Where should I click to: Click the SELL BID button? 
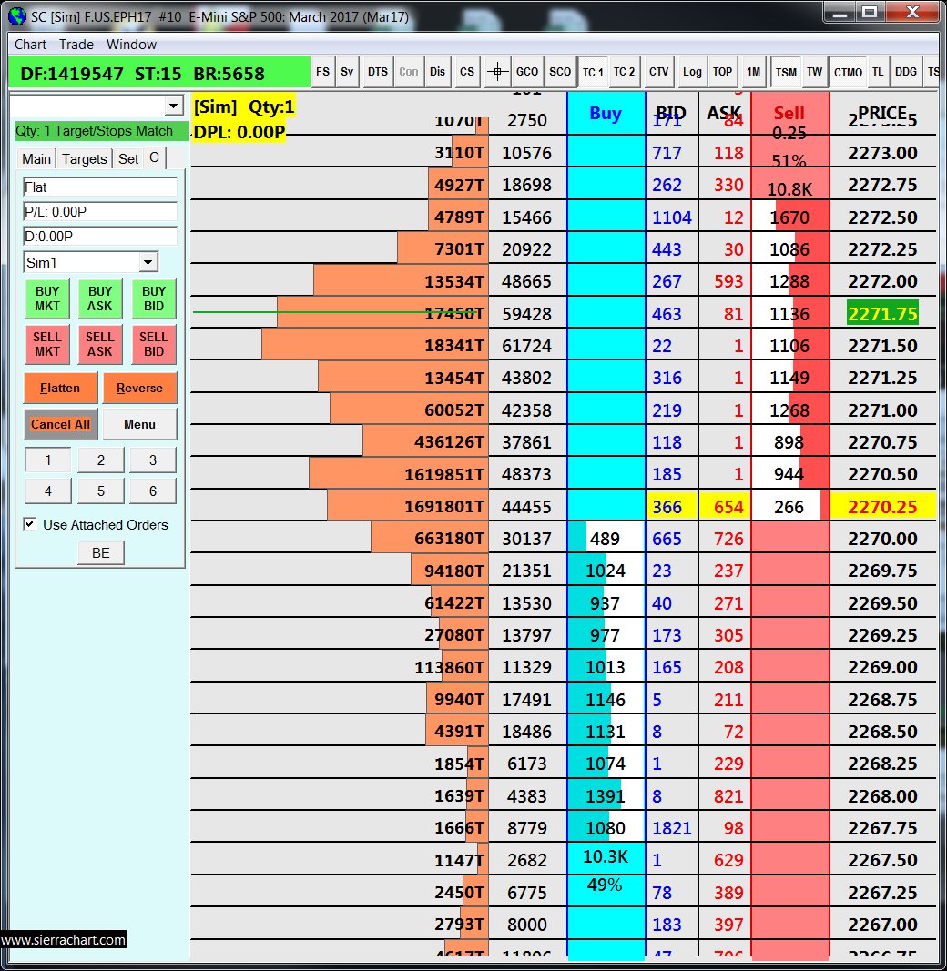point(154,344)
